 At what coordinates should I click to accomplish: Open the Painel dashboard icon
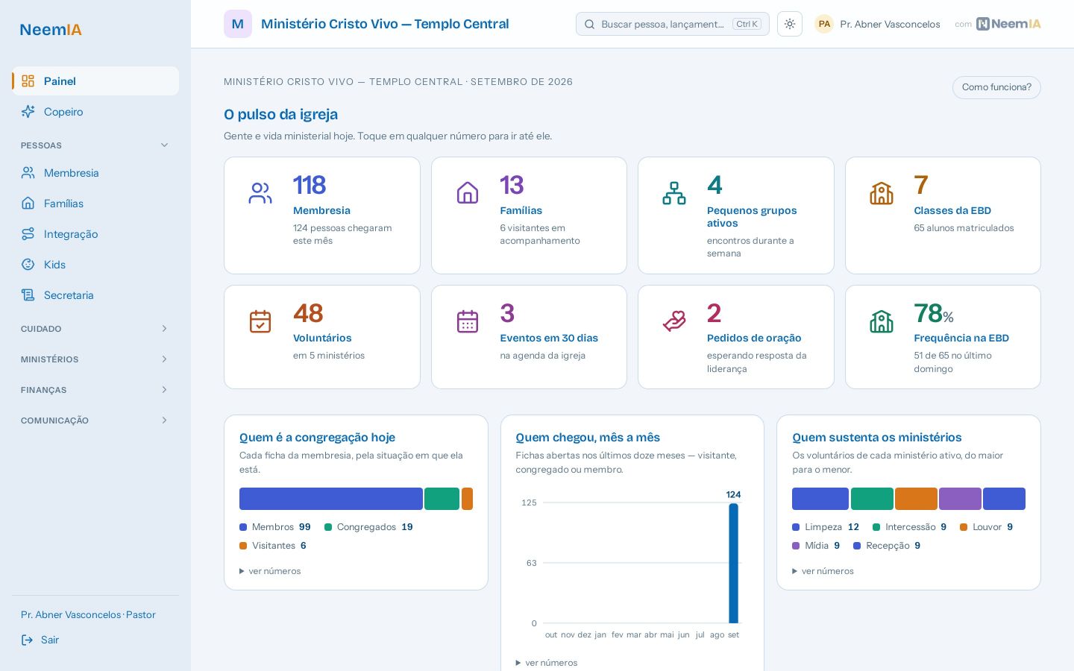pos(28,81)
